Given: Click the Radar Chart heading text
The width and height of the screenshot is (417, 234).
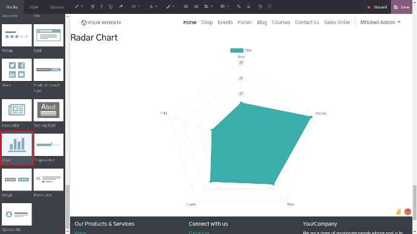Looking at the screenshot, I should pyautogui.click(x=94, y=37).
